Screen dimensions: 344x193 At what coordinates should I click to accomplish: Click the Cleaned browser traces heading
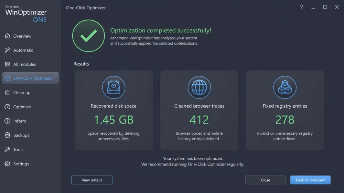click(x=199, y=106)
